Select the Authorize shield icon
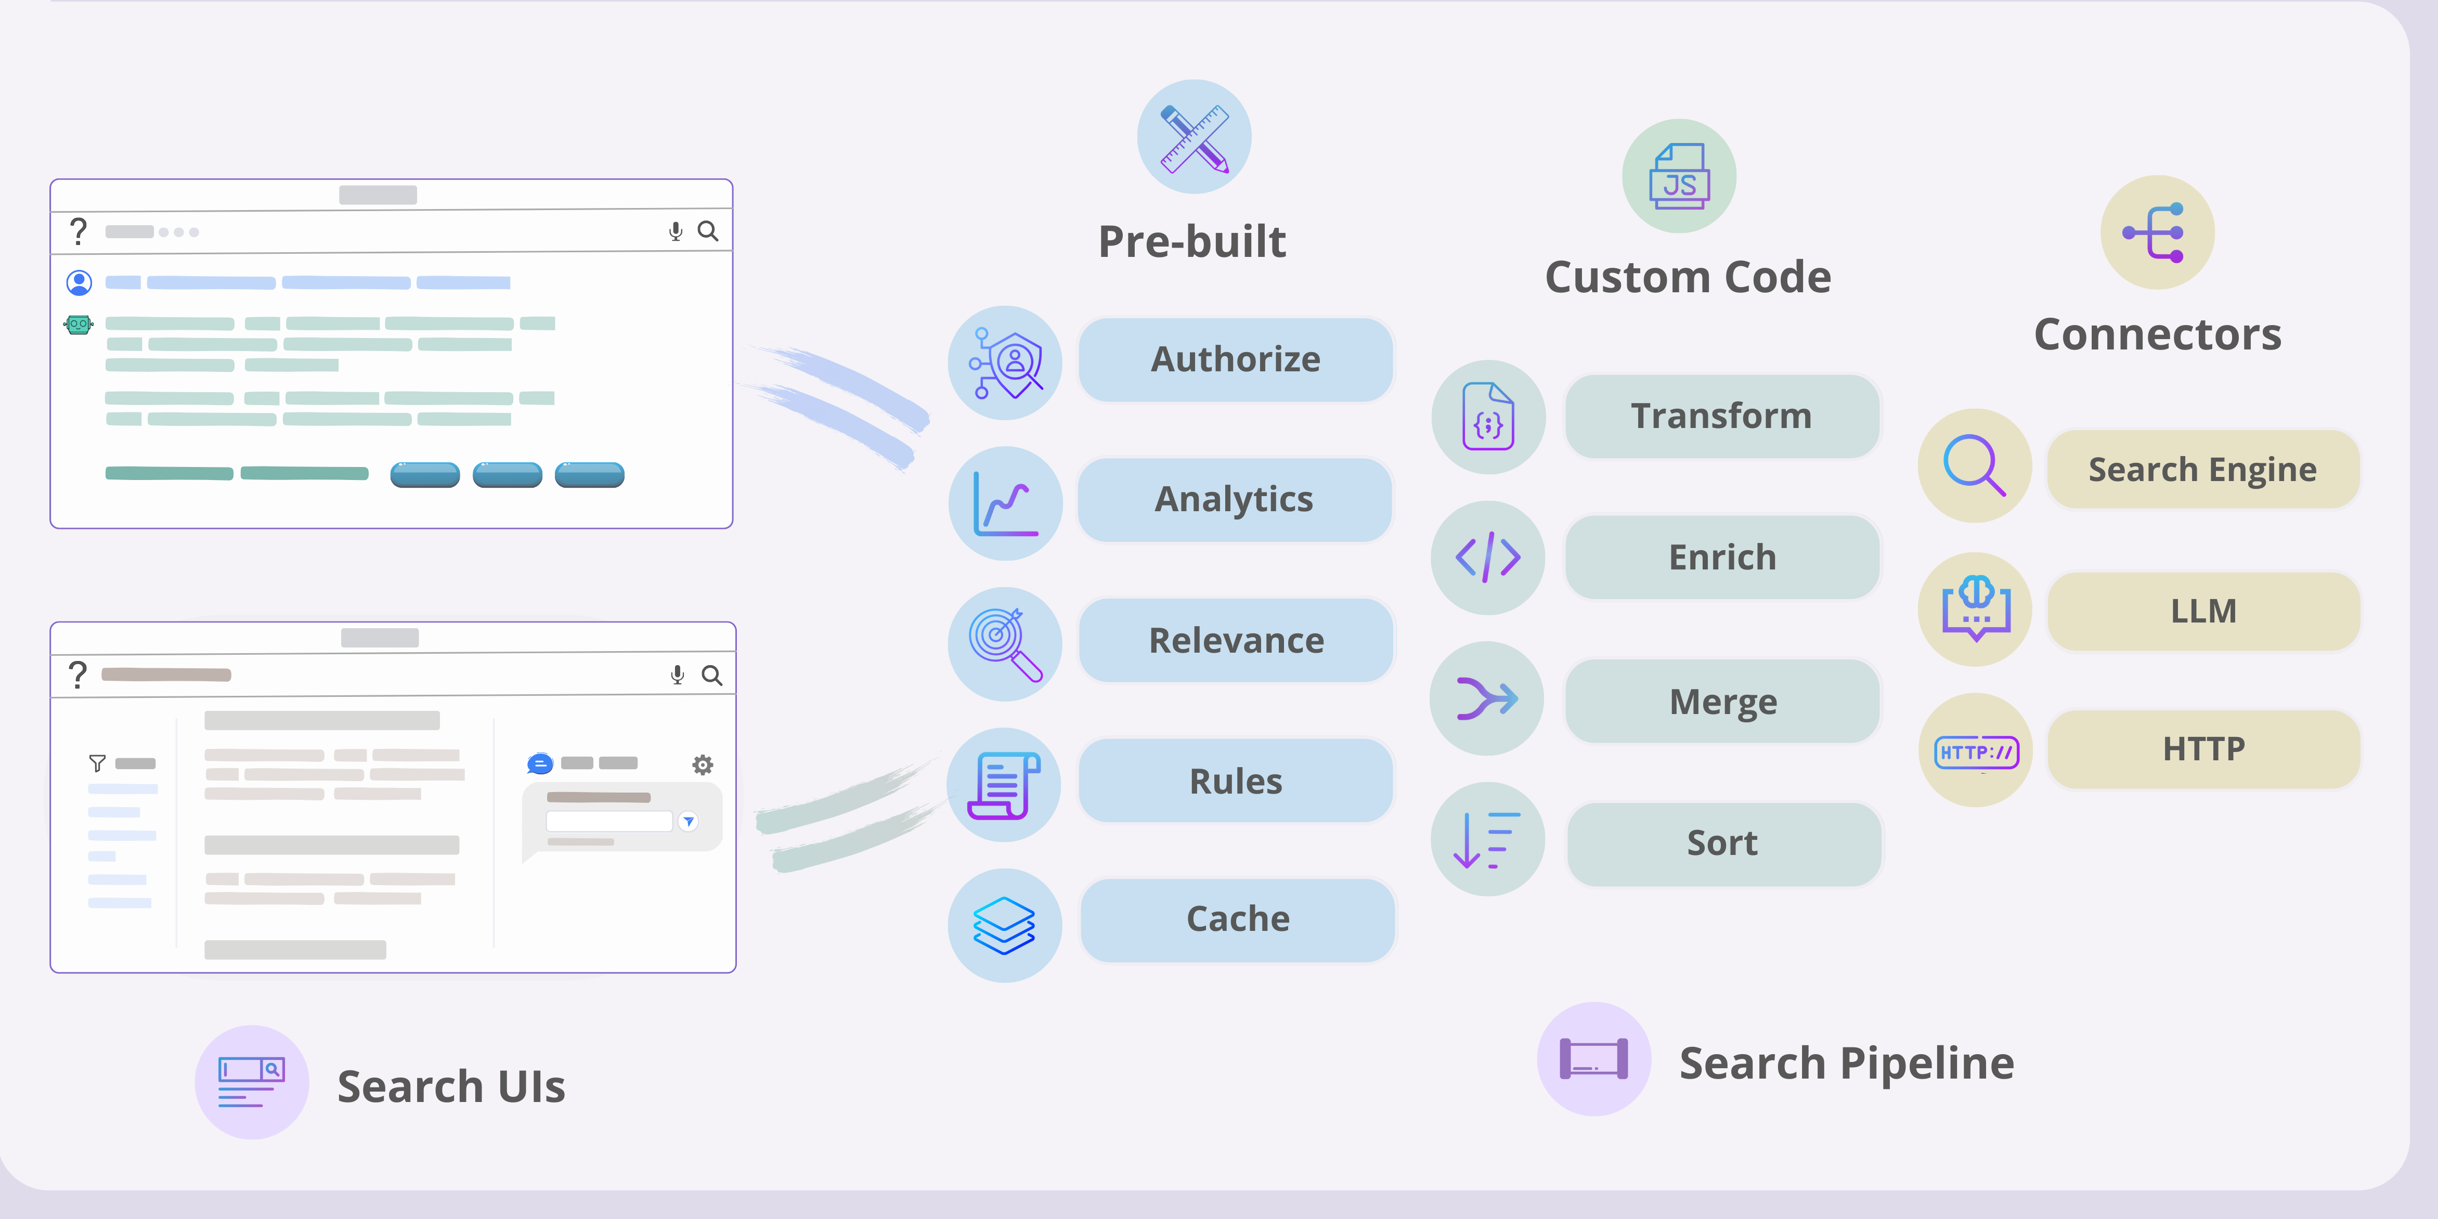The height and width of the screenshot is (1219, 2438). pos(1004,361)
